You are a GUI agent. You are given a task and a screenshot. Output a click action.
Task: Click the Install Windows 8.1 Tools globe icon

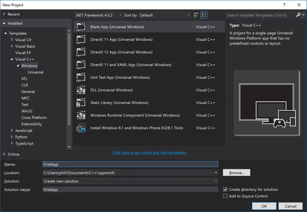coord(81,128)
